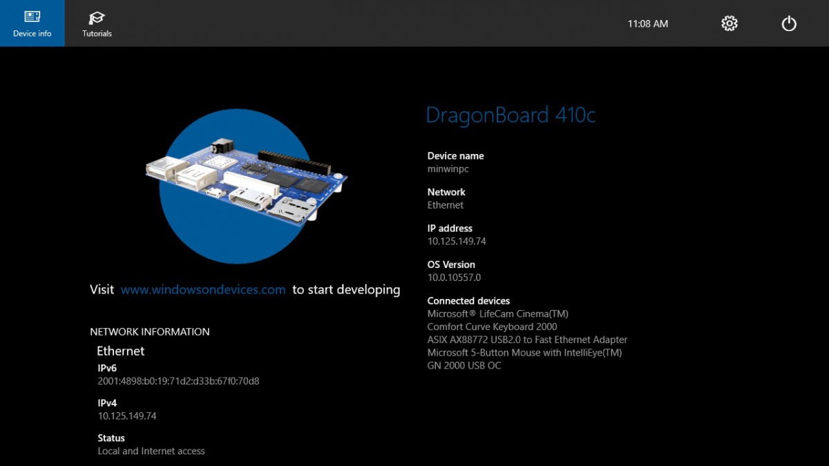Open the www.windowsondevices.com link
The height and width of the screenshot is (466, 829).
pyautogui.click(x=202, y=289)
